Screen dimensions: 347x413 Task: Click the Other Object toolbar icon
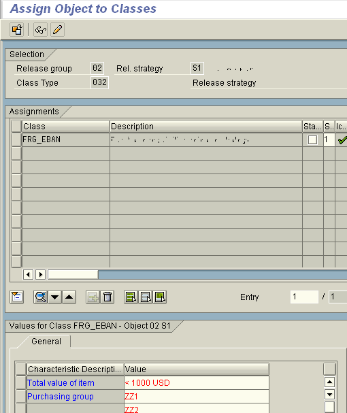(x=16, y=29)
